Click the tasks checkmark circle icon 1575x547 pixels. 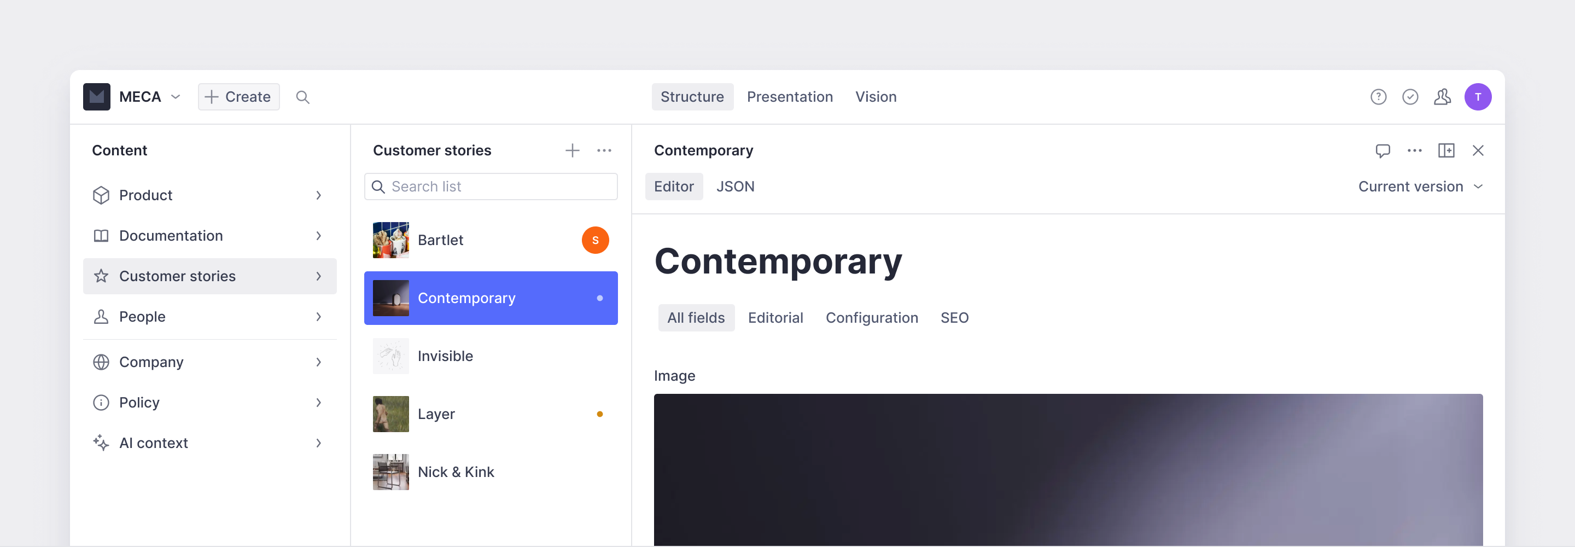tap(1410, 97)
